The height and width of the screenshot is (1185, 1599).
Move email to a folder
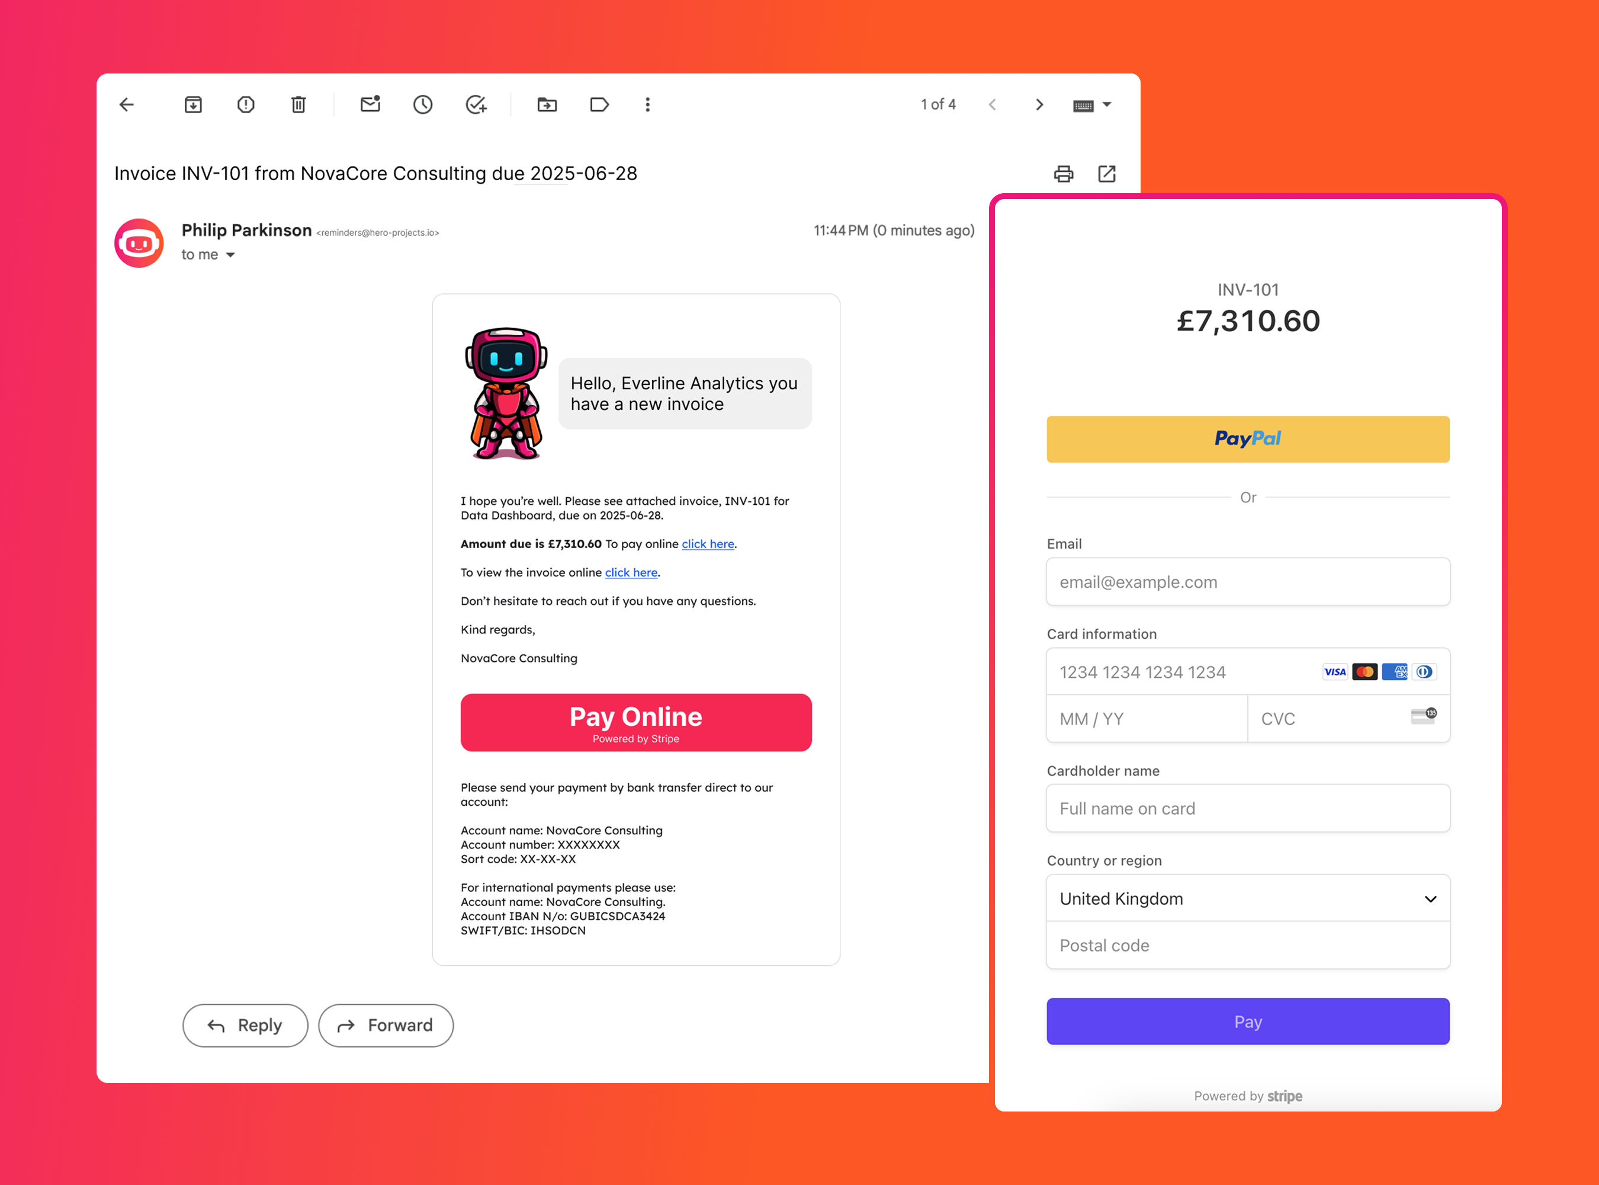click(x=547, y=105)
